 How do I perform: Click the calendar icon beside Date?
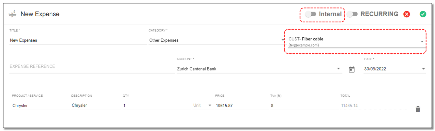[352, 69]
